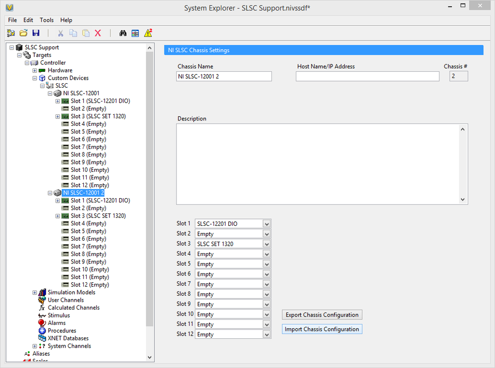Expand the Hardware tree node
This screenshot has height=368, width=495.
click(35, 70)
